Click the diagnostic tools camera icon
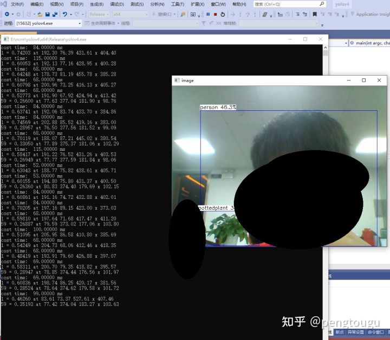Viewport: 390px width, 340px height. click(193, 15)
